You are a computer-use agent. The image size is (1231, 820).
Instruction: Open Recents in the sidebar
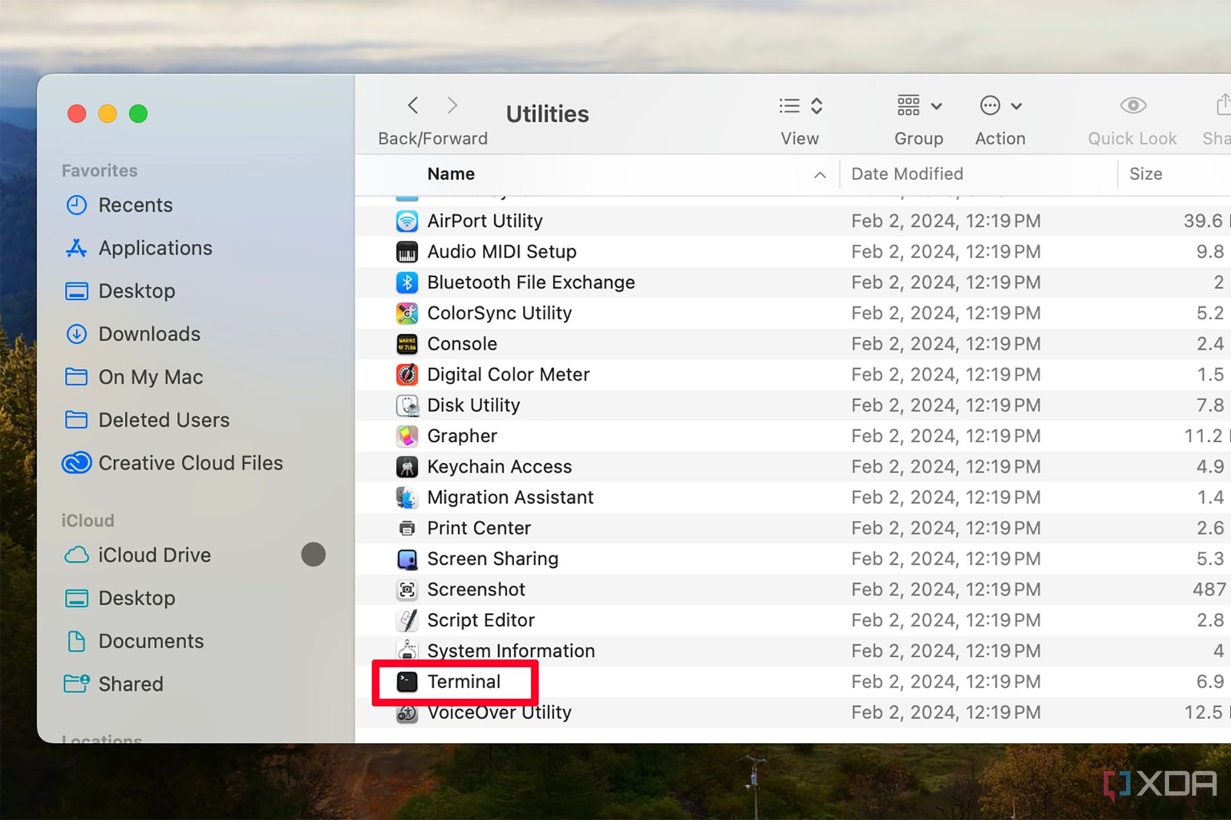pos(119,205)
